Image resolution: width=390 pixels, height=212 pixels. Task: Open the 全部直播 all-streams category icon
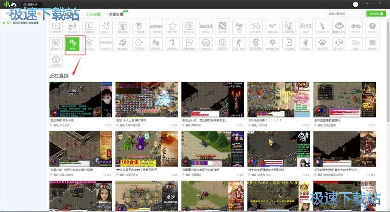(56, 28)
